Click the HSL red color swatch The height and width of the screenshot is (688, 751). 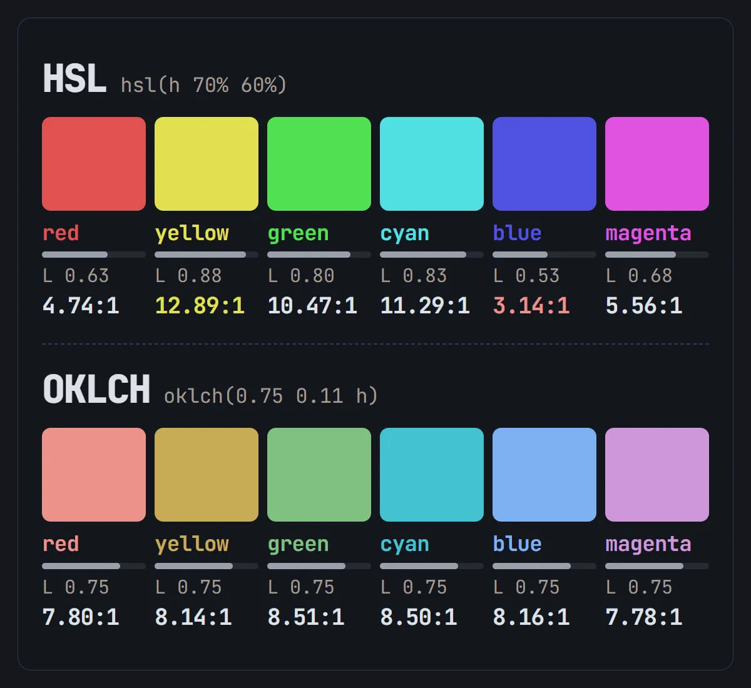point(94,164)
